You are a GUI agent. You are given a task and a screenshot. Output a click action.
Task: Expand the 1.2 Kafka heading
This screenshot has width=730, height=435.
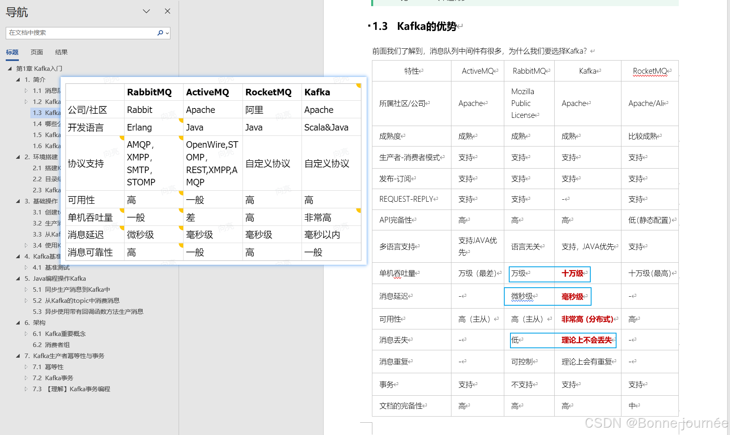point(26,101)
